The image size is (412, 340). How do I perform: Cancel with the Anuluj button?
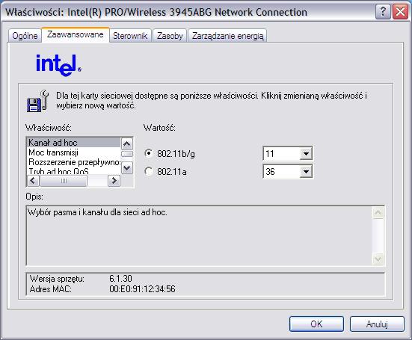click(x=377, y=324)
